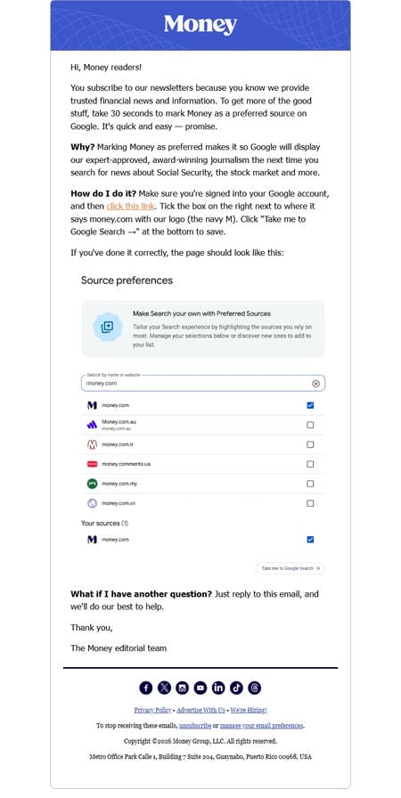Tick the Money.com.au checkbox
The image size is (401, 798).
pyautogui.click(x=310, y=425)
